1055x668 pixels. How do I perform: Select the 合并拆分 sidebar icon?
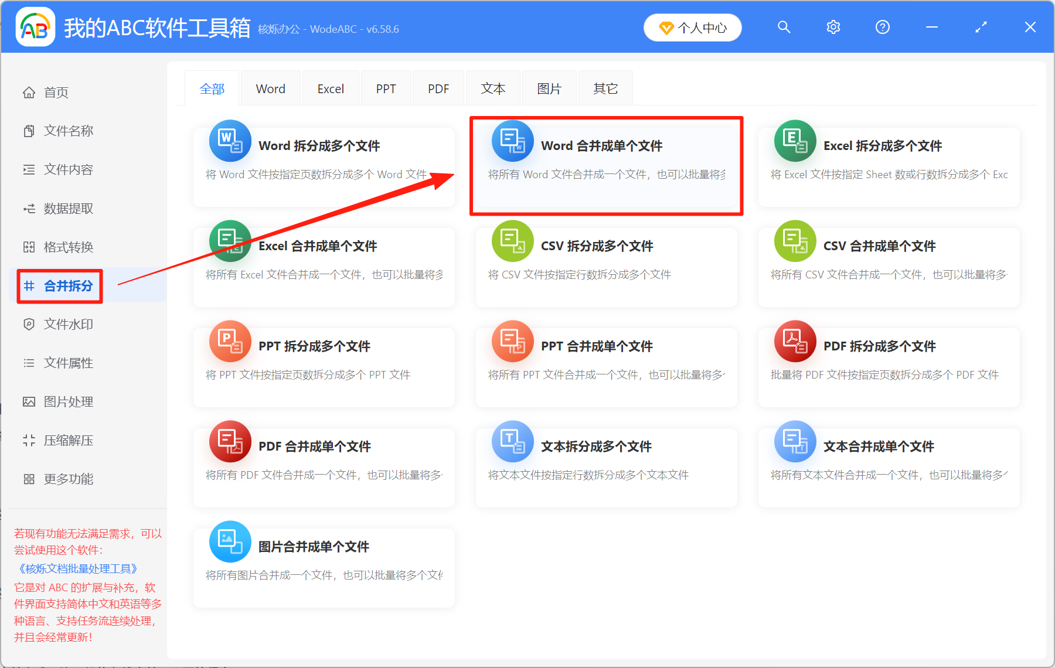tap(29, 286)
